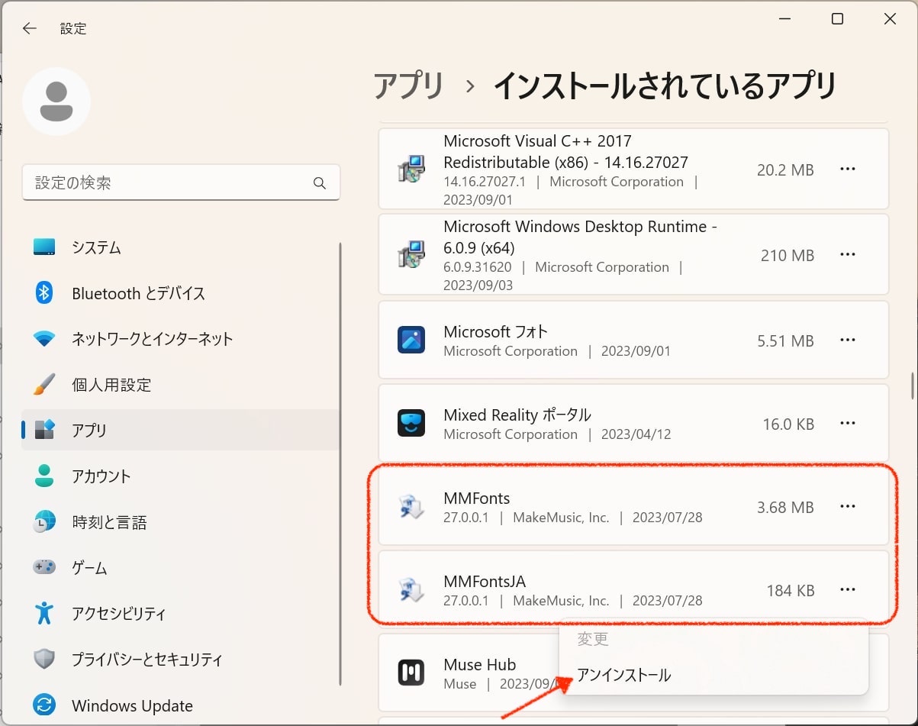
Task: Click the game controller icon
Action: [x=44, y=567]
